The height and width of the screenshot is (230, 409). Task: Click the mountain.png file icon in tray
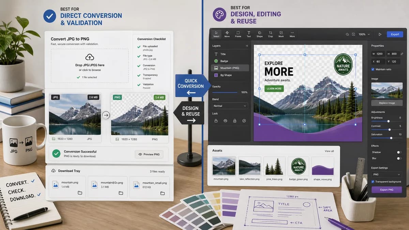[x=55, y=185]
